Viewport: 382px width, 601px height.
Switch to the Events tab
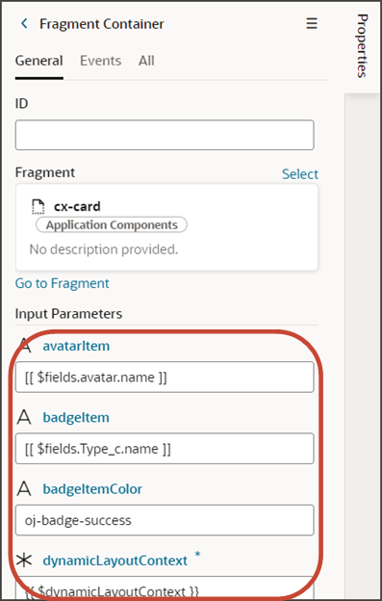[x=101, y=61]
